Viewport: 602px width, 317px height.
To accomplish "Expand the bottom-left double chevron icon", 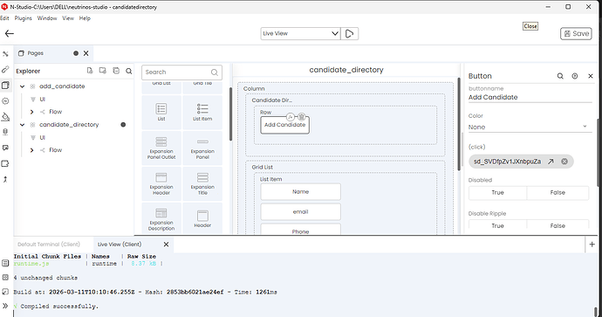I will pos(5,306).
